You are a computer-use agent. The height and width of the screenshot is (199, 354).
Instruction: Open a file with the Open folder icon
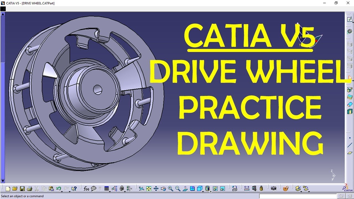tap(15, 189)
